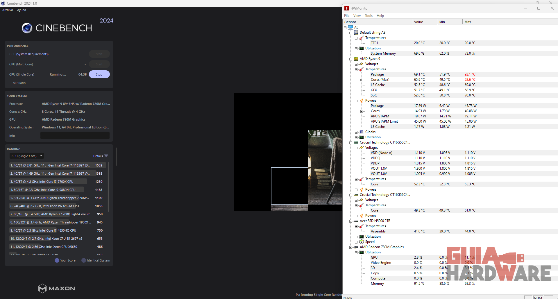The width and height of the screenshot is (558, 299).
Task: Click the Temperatures thermometer icon under AMD Ryzen 9
Action: [x=362, y=69]
